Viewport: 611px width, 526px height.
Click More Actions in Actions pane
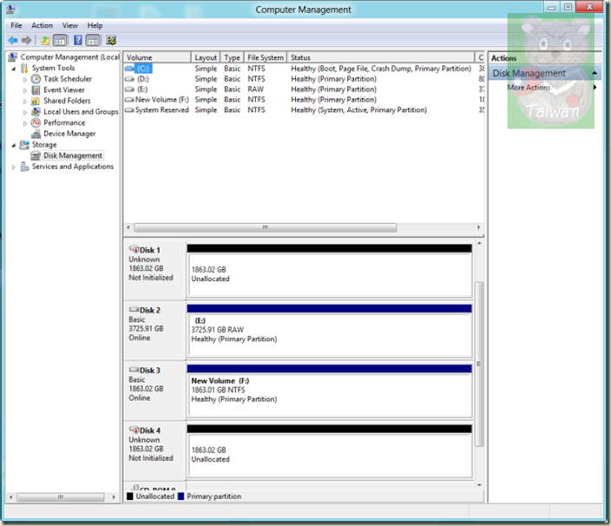point(529,88)
